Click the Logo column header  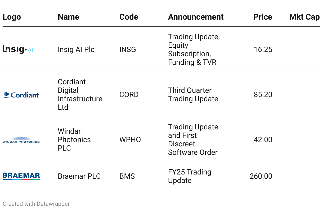[12, 17]
